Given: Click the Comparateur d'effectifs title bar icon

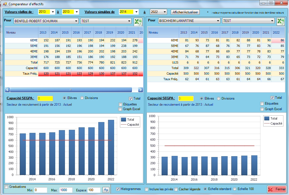Looking at the screenshot, I should [x=5, y=4].
